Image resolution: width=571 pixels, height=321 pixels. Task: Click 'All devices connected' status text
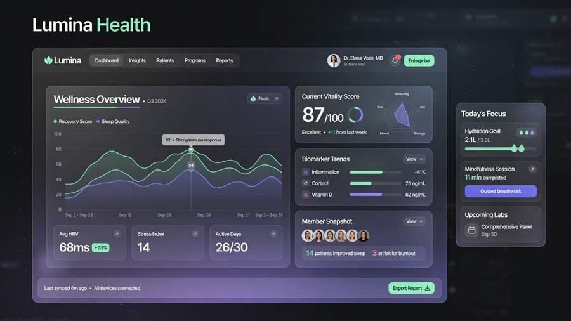click(117, 288)
